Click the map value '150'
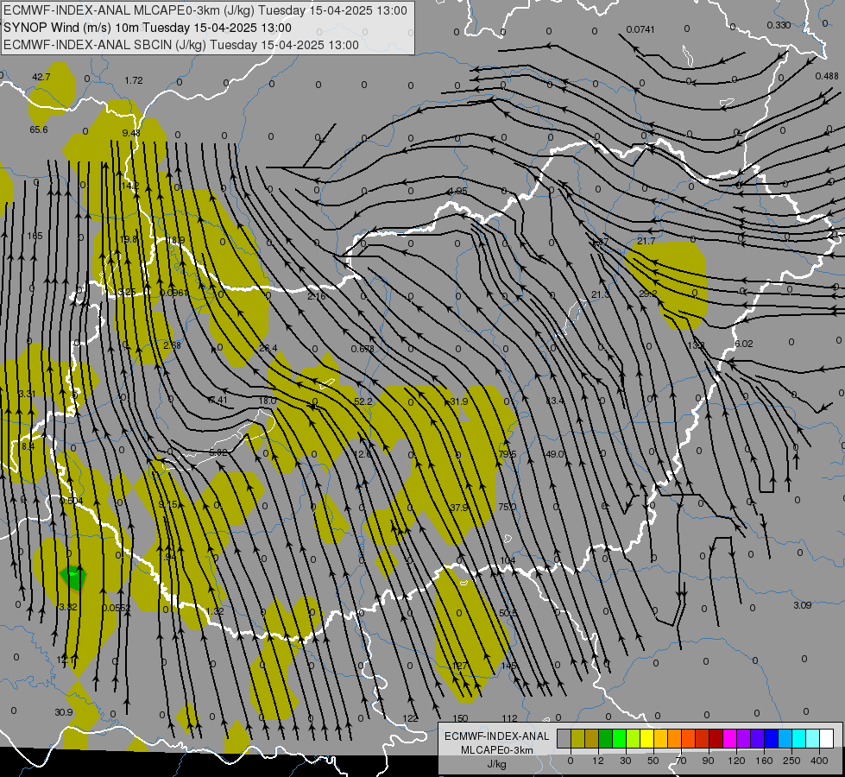The height and width of the screenshot is (777, 845). 460,718
